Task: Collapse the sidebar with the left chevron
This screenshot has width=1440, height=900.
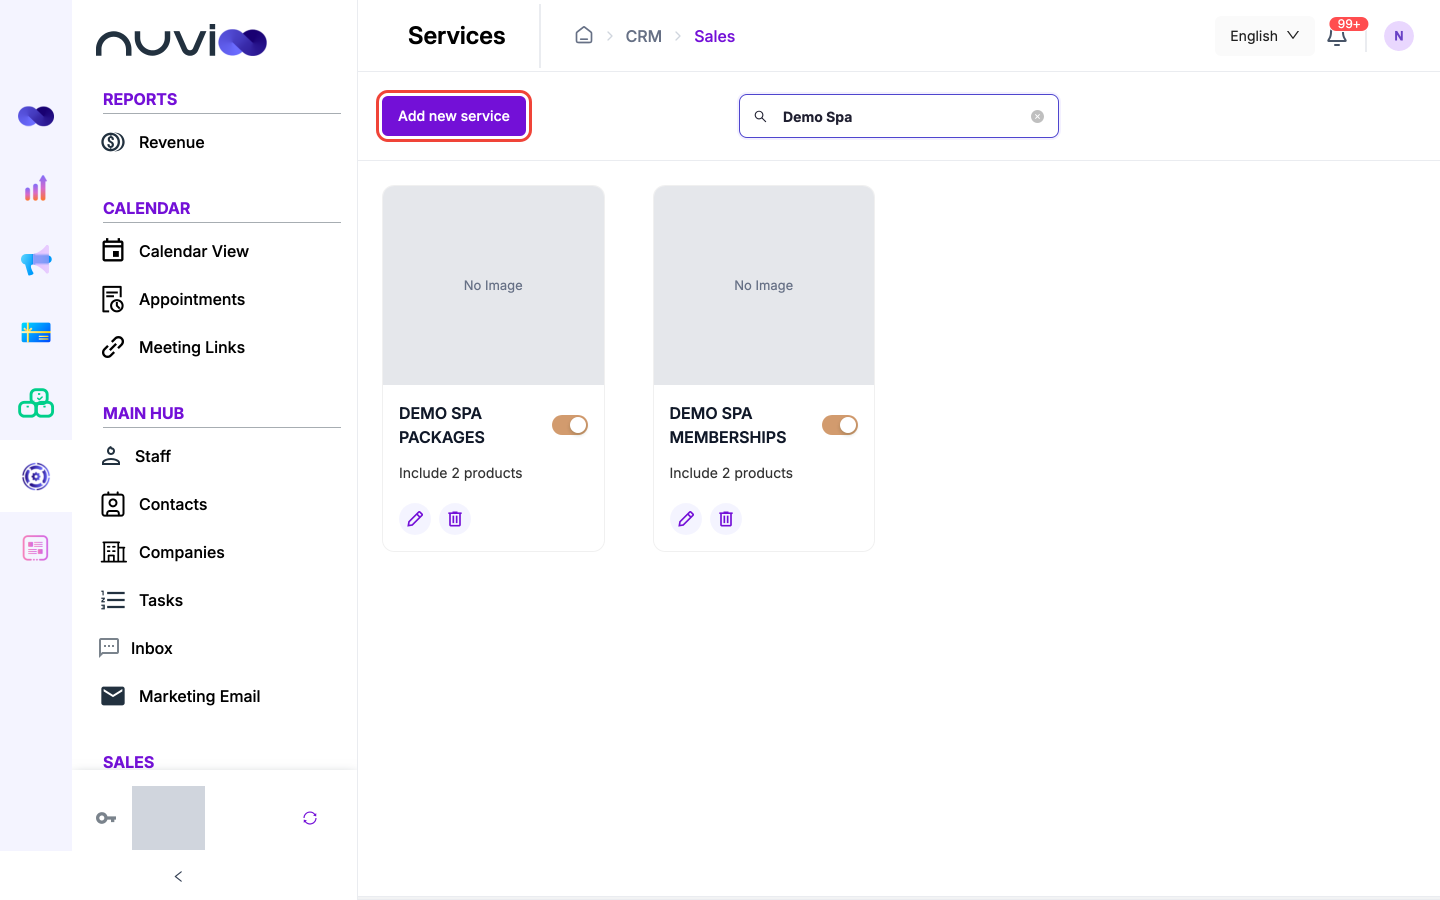Action: (178, 876)
